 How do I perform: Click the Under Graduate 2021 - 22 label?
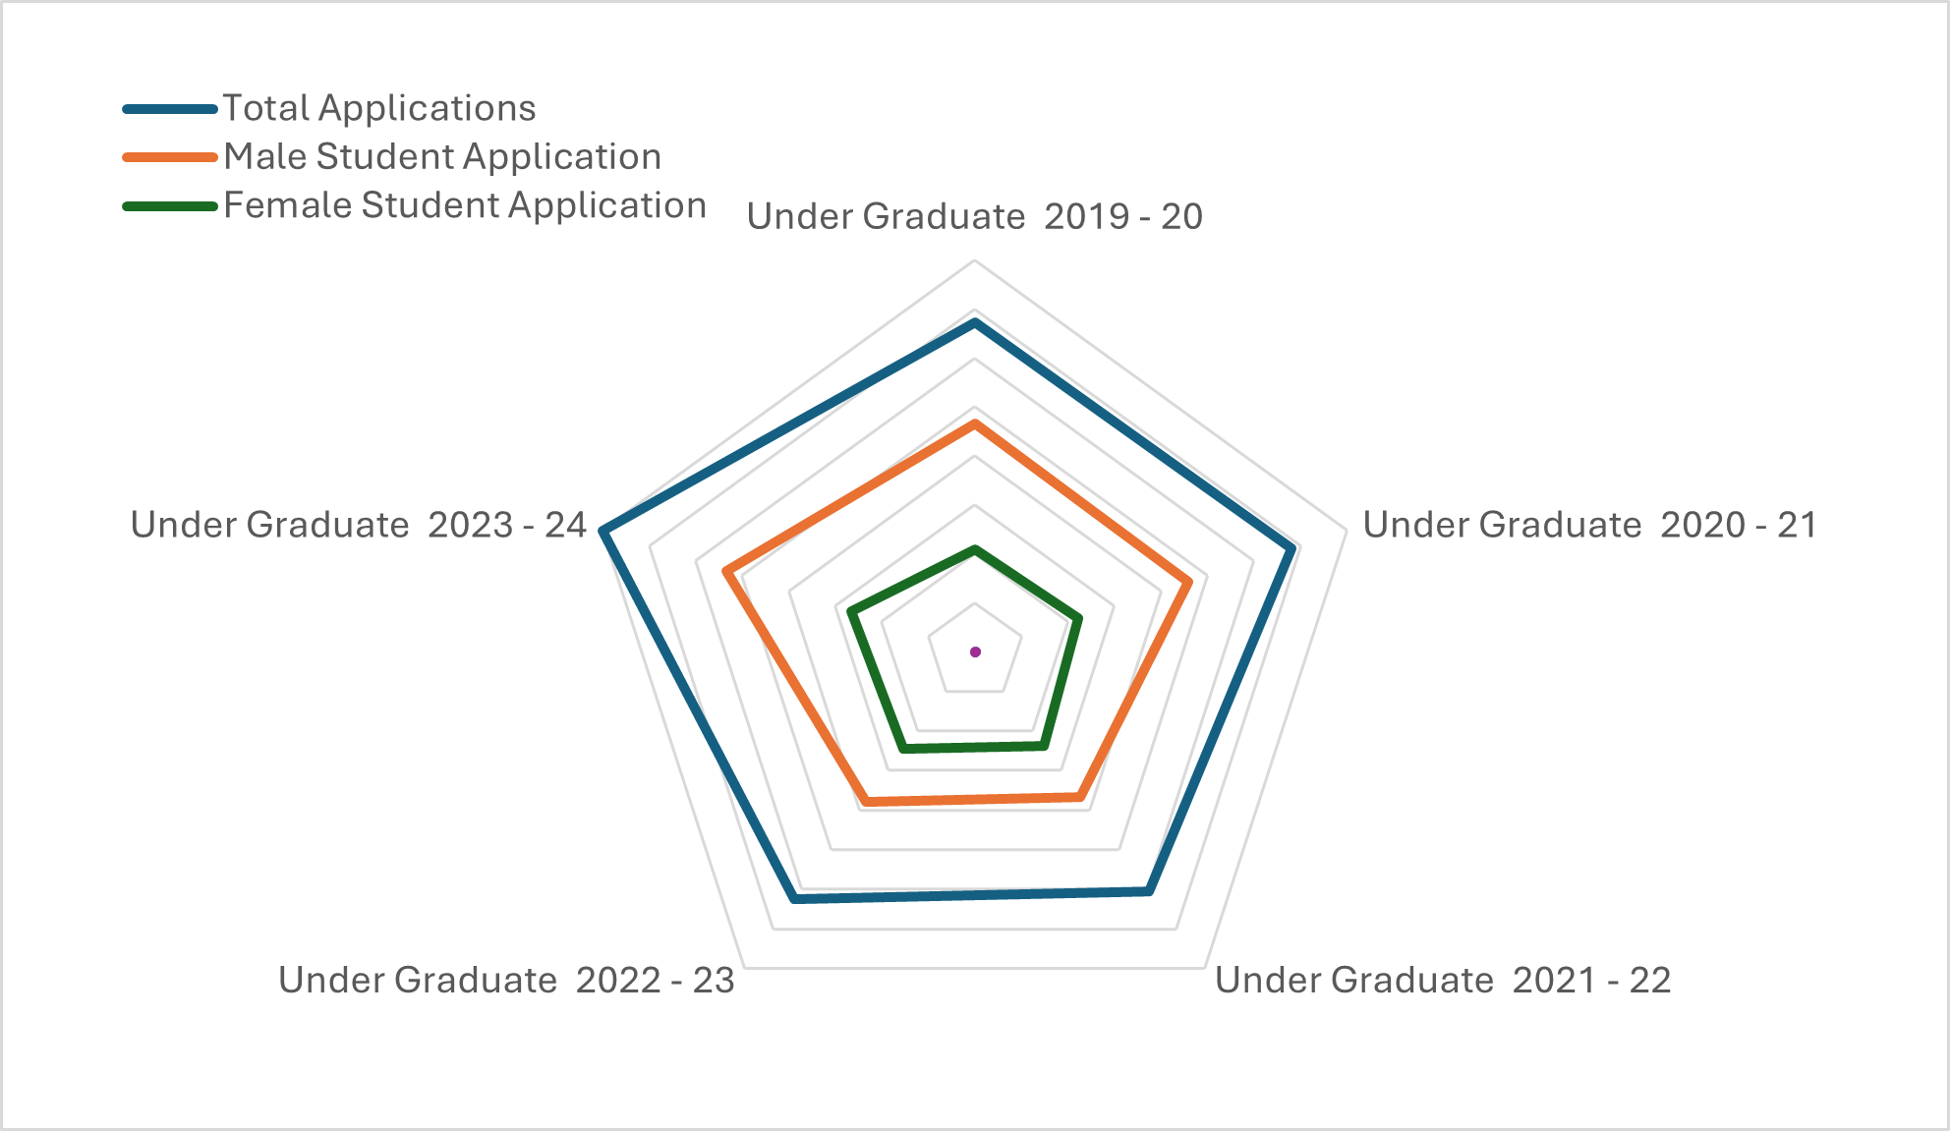click(x=1443, y=980)
